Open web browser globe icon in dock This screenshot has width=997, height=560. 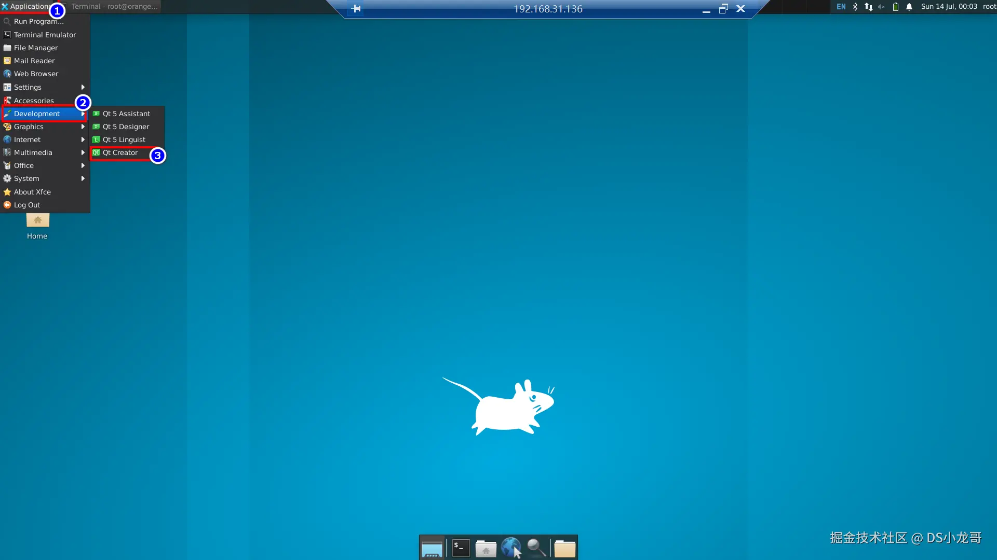click(511, 548)
